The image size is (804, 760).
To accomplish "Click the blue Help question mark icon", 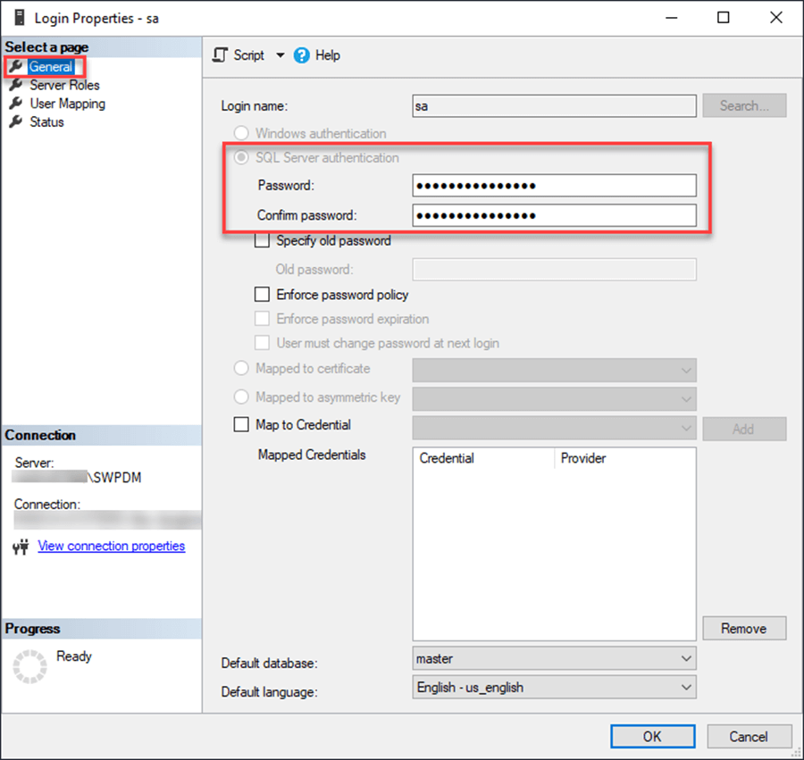I will pyautogui.click(x=301, y=55).
